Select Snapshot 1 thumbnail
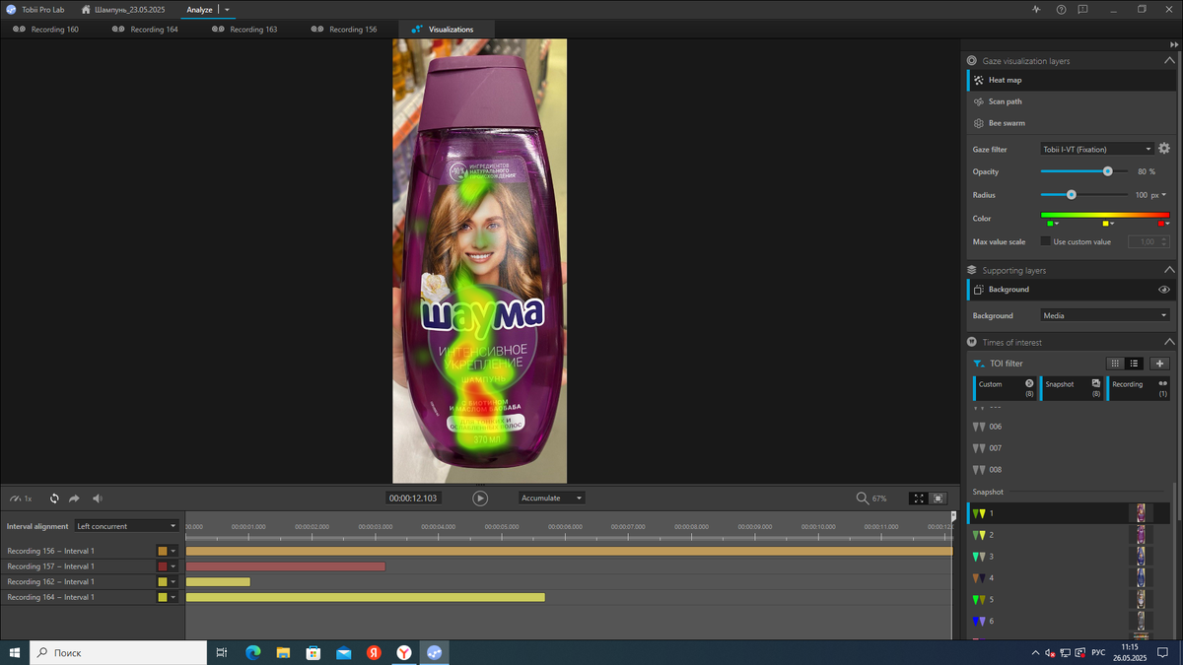Screen dimensions: 1183x665 (x=1141, y=513)
